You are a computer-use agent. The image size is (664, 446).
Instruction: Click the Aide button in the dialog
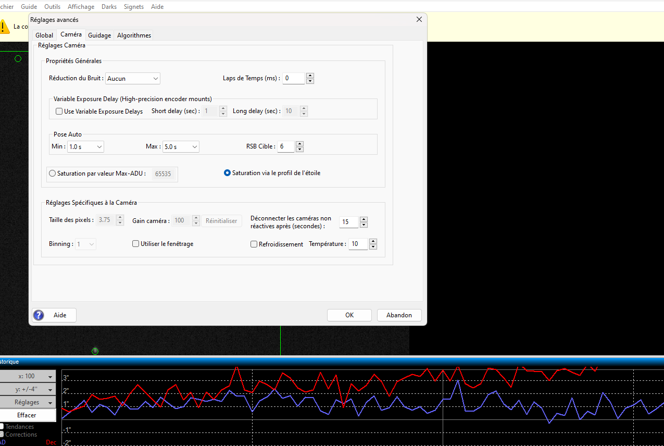tap(54, 315)
